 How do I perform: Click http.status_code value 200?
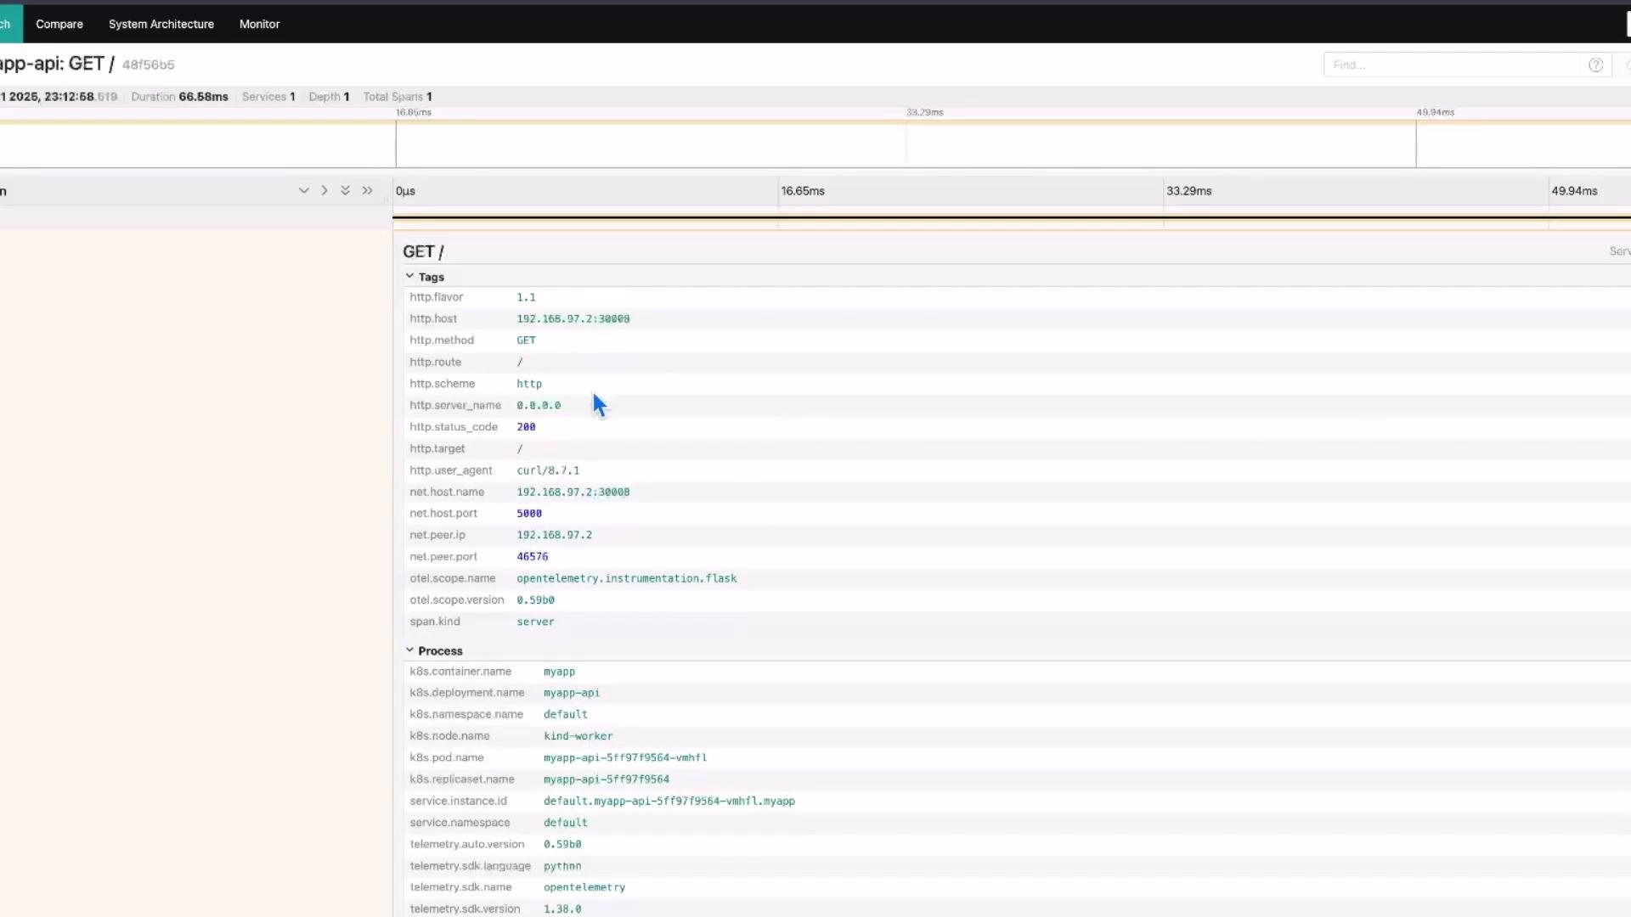point(526,427)
